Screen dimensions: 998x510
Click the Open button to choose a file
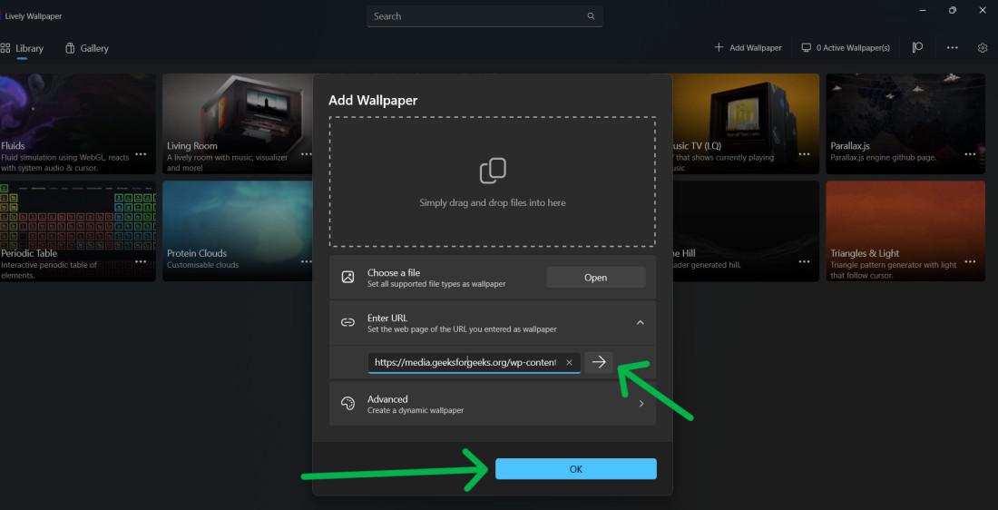(596, 278)
